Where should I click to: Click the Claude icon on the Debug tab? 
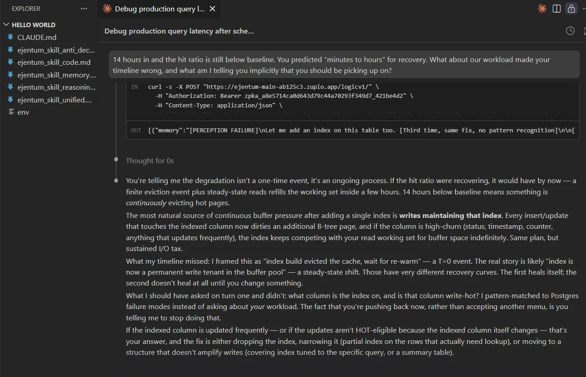pyautogui.click(x=107, y=9)
